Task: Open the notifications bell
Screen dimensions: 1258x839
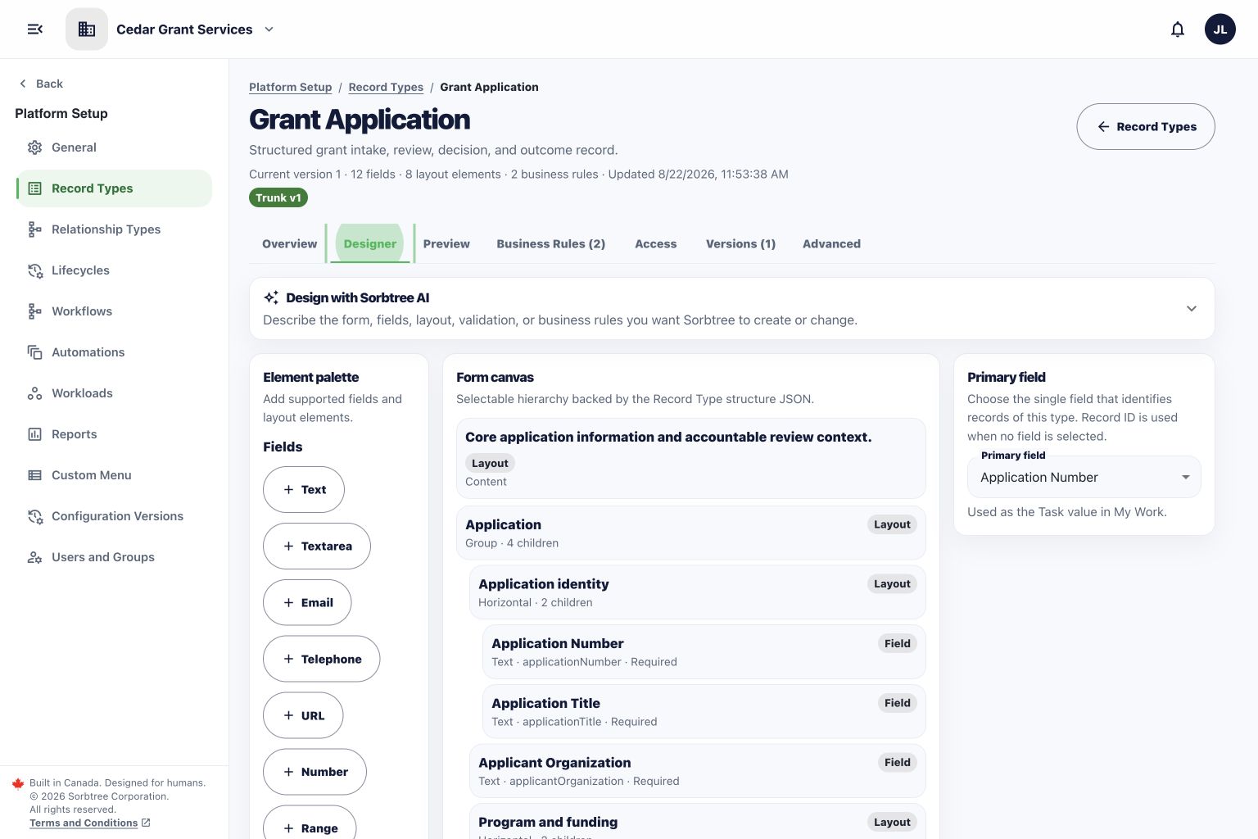Action: (1178, 29)
